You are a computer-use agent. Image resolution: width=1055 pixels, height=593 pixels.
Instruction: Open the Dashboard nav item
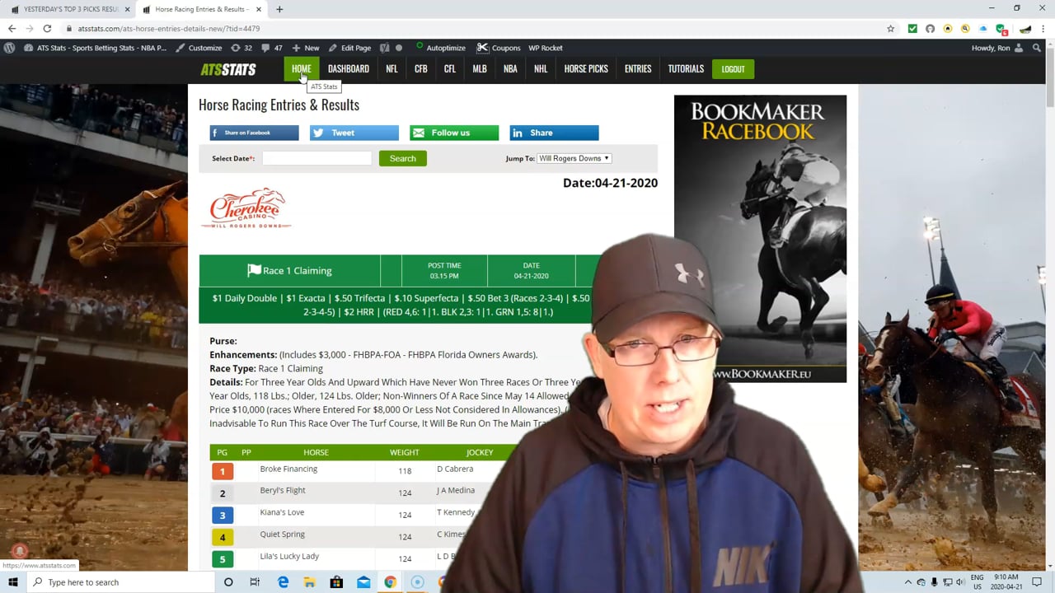[349, 69]
